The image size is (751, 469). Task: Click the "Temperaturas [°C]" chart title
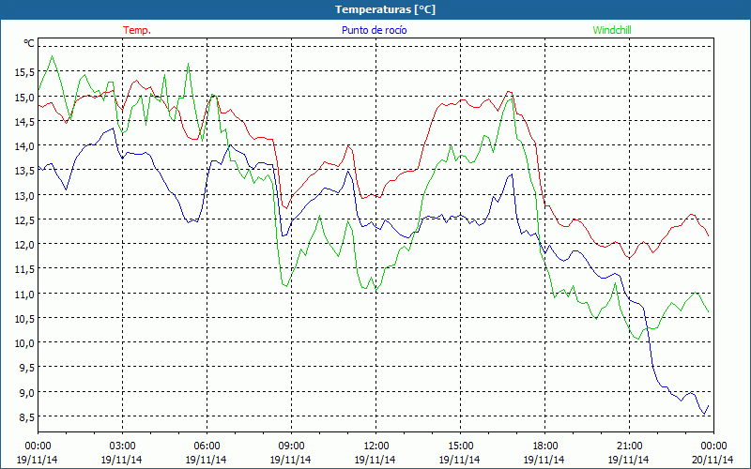385,9
